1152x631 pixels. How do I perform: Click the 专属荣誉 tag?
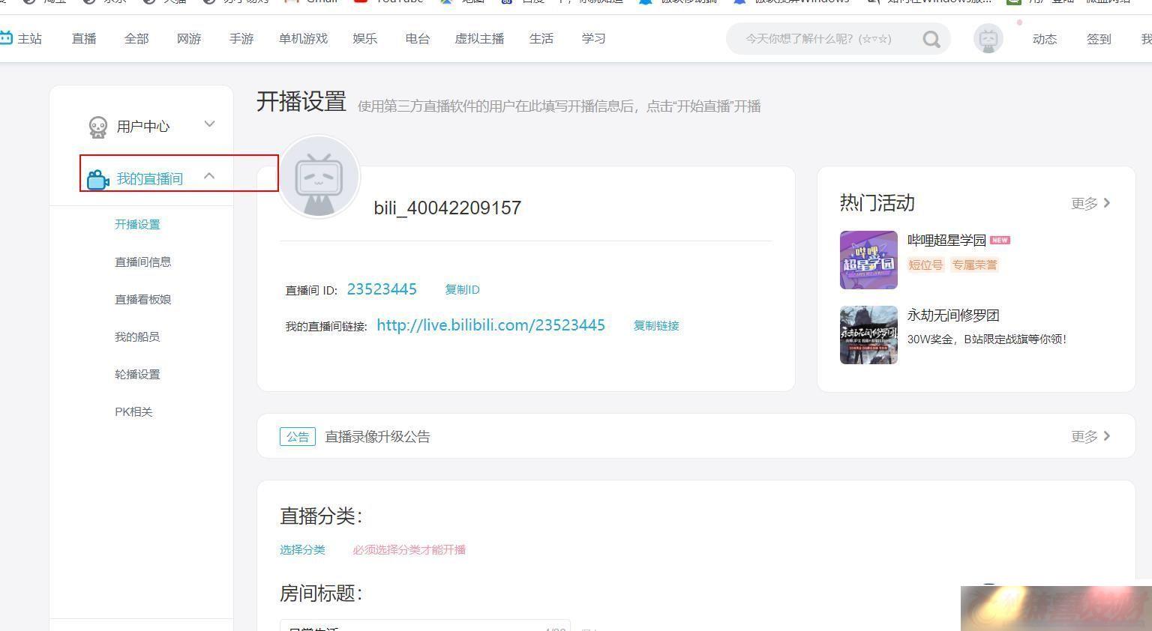click(974, 265)
